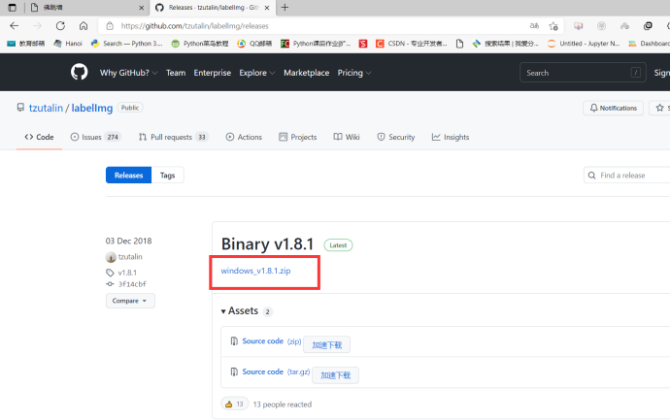Click the Source code (tar.gz) link
This screenshot has width=671, height=420.
coord(276,372)
